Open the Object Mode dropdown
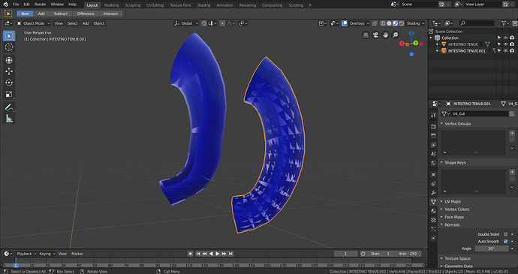Screen dimensions: 518x274 coord(33,23)
